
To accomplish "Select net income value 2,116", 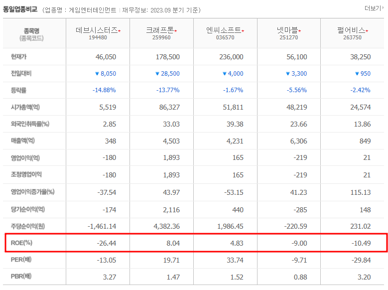I will click(171, 210).
